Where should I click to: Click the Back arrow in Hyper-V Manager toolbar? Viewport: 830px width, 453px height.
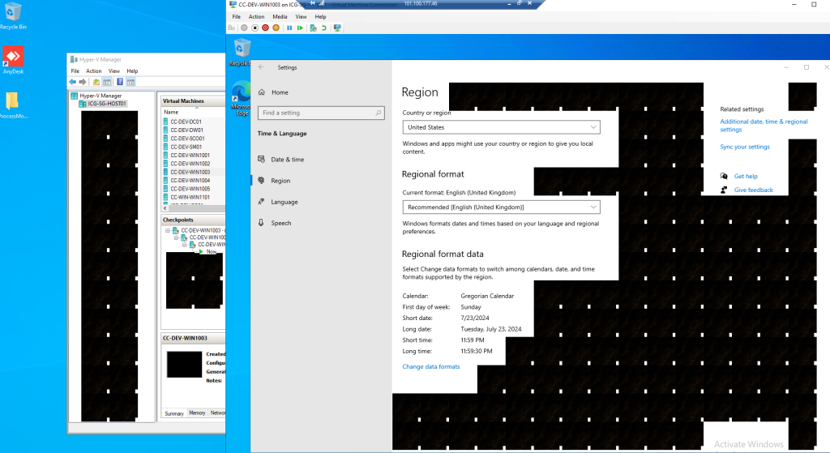click(72, 82)
